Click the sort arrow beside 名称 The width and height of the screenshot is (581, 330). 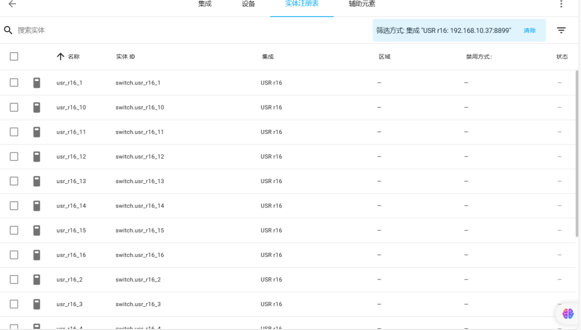(61, 57)
